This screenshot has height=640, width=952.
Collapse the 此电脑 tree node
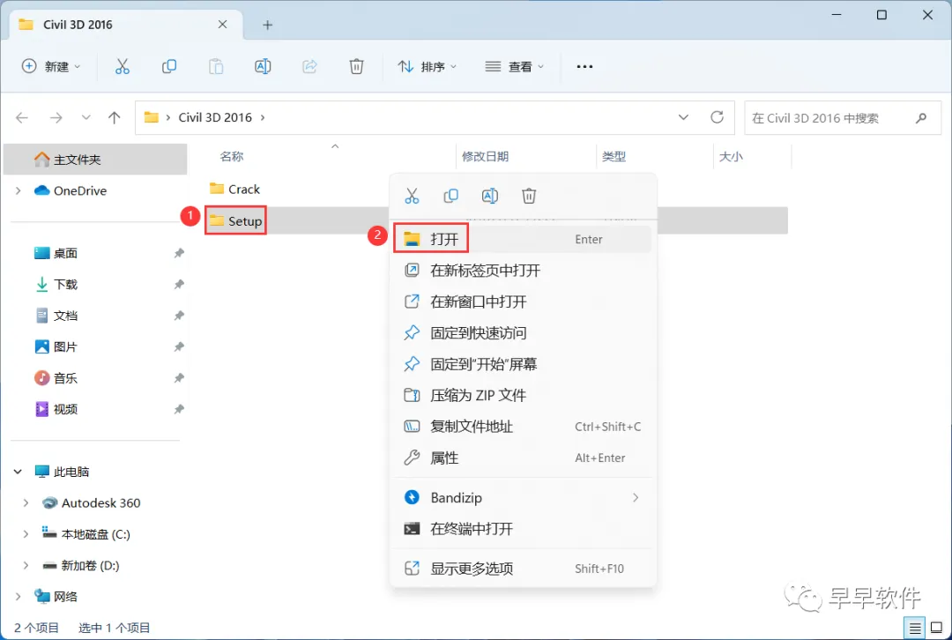19,472
